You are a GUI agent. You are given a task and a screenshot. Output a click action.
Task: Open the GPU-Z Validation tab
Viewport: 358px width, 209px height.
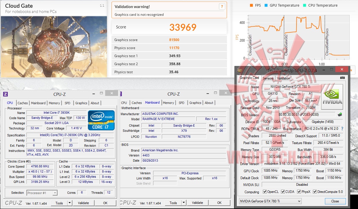pos(284,78)
